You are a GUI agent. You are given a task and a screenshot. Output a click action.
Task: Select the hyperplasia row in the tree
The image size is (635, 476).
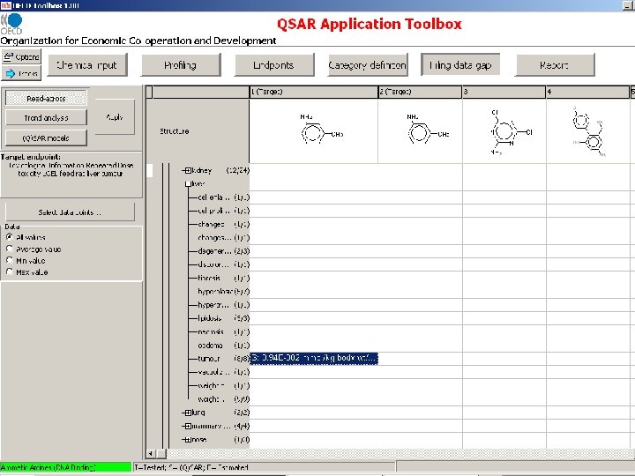(x=223, y=292)
